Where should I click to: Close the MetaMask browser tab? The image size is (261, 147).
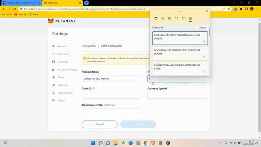point(80,3)
